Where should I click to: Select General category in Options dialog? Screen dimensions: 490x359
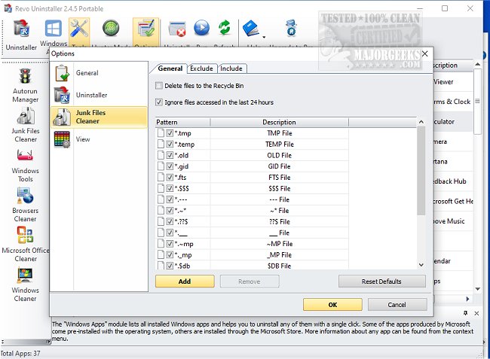click(x=99, y=73)
